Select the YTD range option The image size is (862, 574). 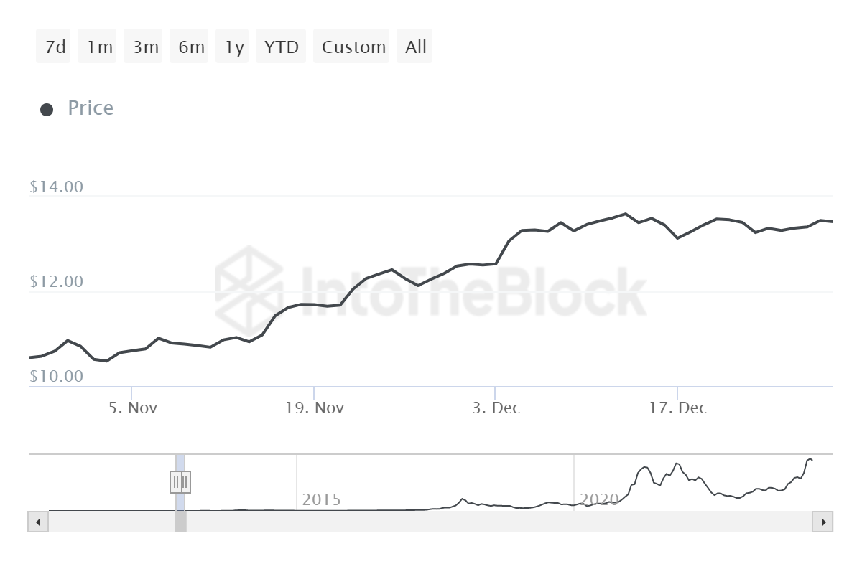pyautogui.click(x=281, y=47)
